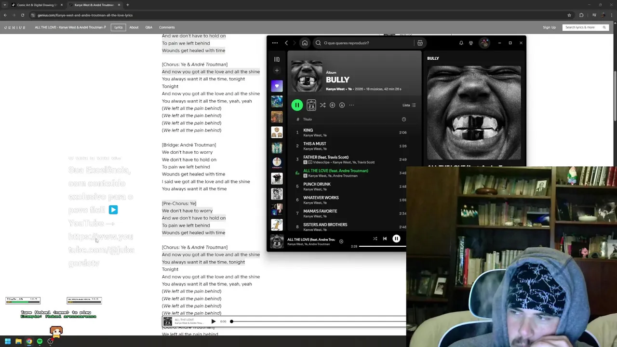Switch to the Kanye West & André Troutman tab
Screen dimensions: 617x347
tap(94, 5)
